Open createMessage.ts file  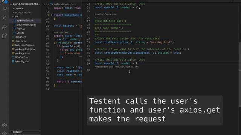26,25
